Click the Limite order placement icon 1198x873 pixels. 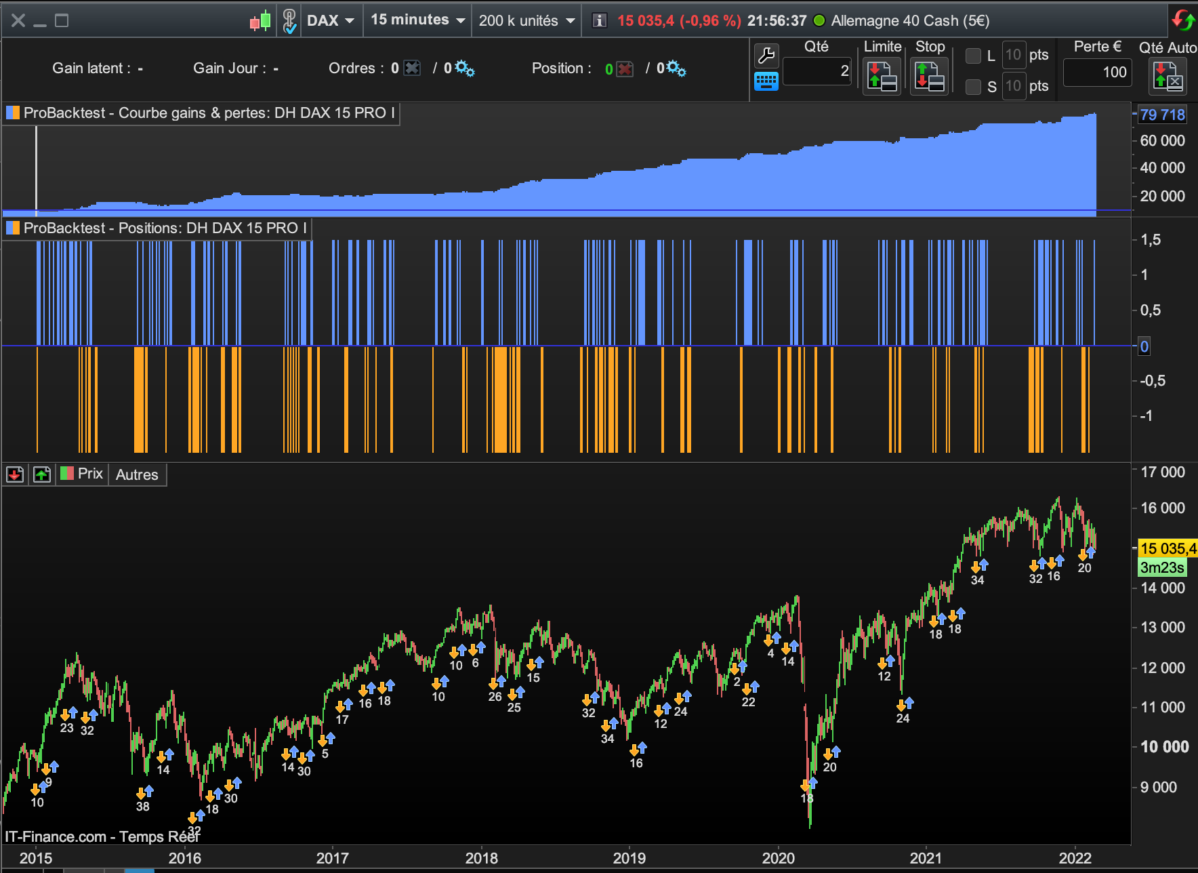click(882, 75)
